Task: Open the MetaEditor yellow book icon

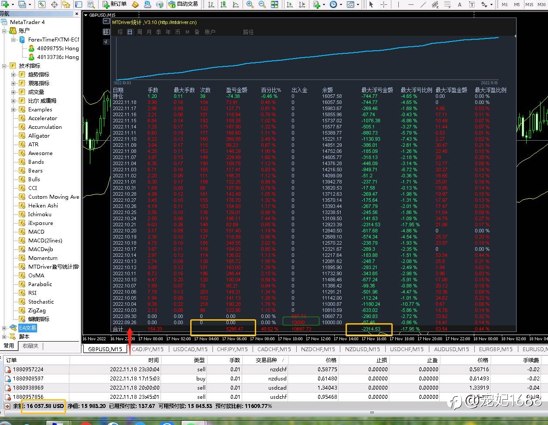Action: (135, 4)
